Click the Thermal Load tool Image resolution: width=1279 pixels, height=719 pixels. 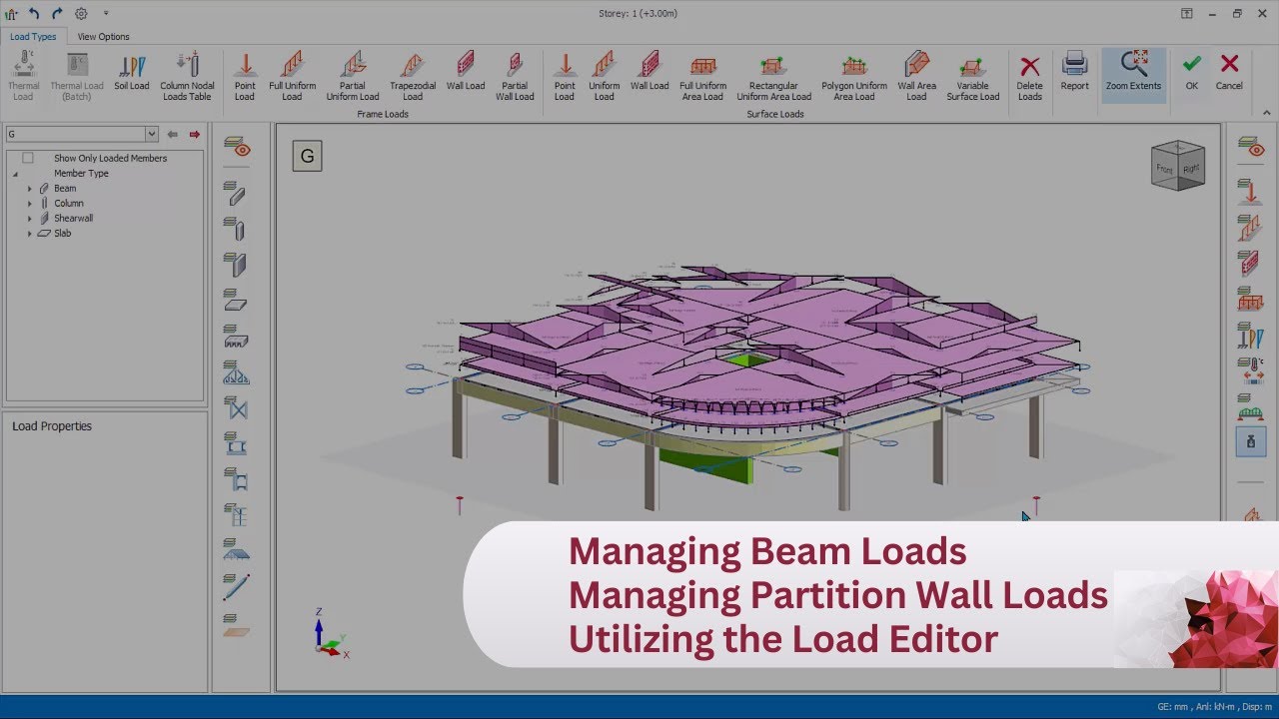pyautogui.click(x=23, y=77)
